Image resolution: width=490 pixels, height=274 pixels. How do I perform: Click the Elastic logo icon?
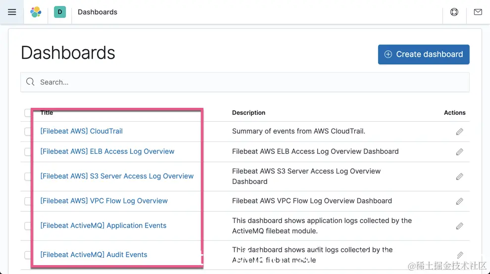click(36, 12)
